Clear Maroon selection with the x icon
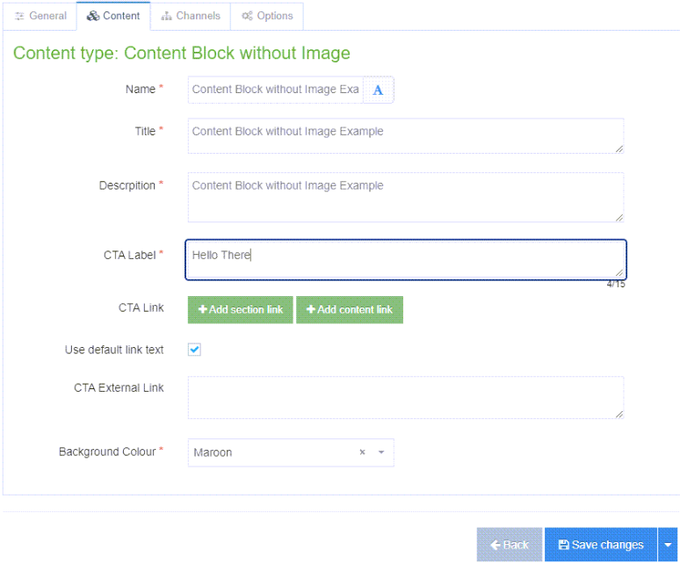680x564 pixels. point(362,452)
